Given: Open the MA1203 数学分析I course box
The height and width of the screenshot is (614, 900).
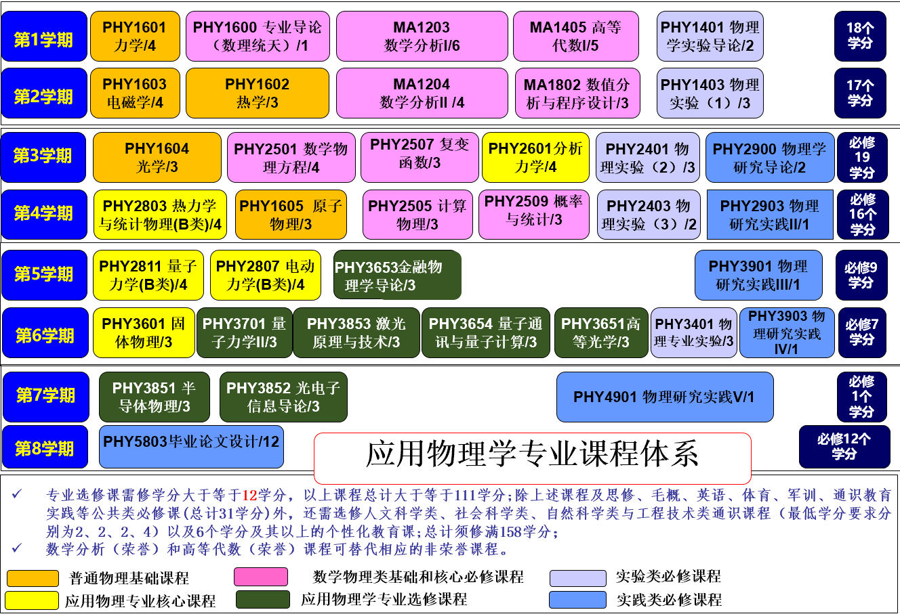Looking at the screenshot, I should coord(422,37).
